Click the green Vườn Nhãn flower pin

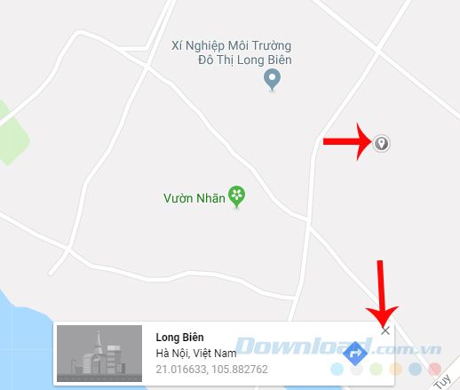click(x=236, y=196)
